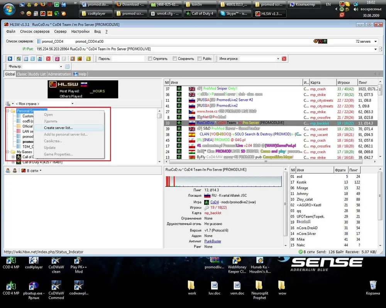This screenshot has width=386, height=308.
Task: Click the red X delete icon in toolbar
Action: click(48, 59)
